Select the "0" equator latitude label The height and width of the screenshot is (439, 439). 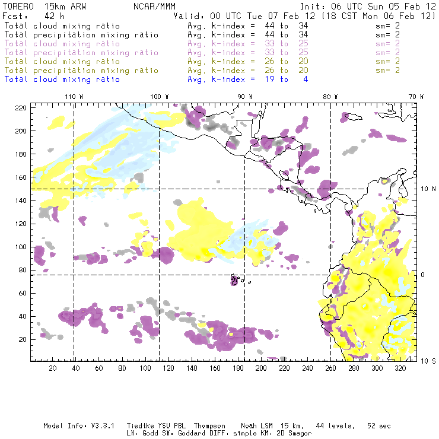point(423,275)
